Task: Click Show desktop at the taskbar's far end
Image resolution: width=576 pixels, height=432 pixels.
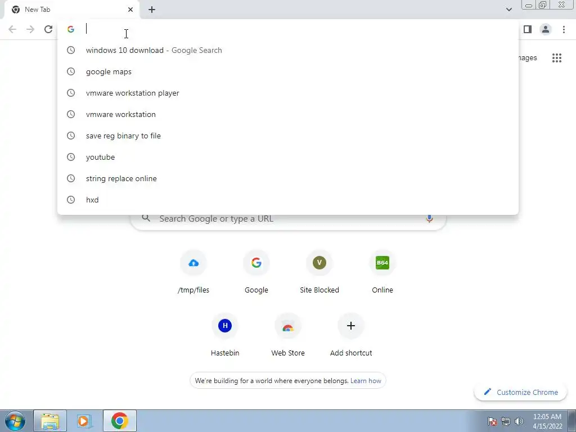Action: pos(572,421)
